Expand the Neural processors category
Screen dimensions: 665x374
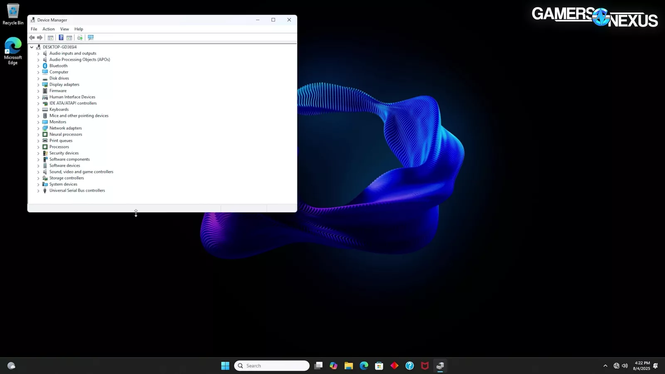pos(38,135)
